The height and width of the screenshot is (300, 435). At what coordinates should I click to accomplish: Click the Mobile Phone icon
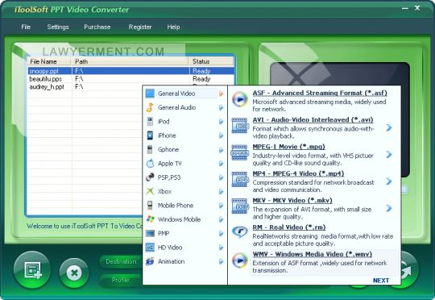pos(150,206)
